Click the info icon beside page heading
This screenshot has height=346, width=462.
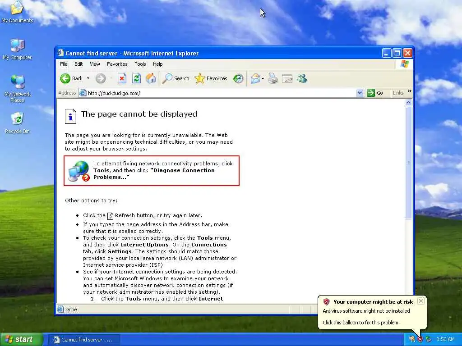70,117
